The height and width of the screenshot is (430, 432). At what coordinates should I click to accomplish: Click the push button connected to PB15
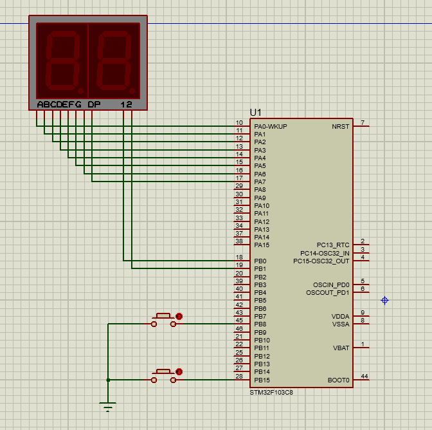(x=163, y=376)
